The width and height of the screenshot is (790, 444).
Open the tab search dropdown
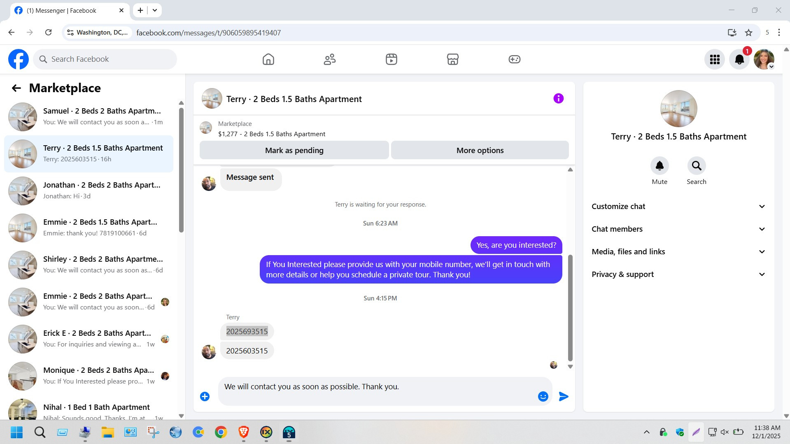[155, 10]
